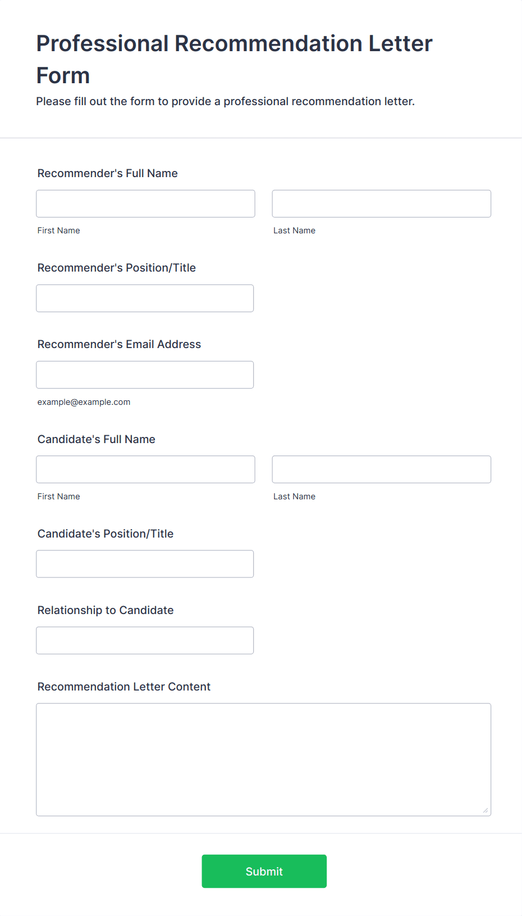Click the "Recommender's Email Address" label text
Viewport: 522px width, 916px height.
119,344
